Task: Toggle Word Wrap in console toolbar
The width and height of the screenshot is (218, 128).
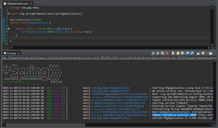Action: pyautogui.click(x=183, y=53)
